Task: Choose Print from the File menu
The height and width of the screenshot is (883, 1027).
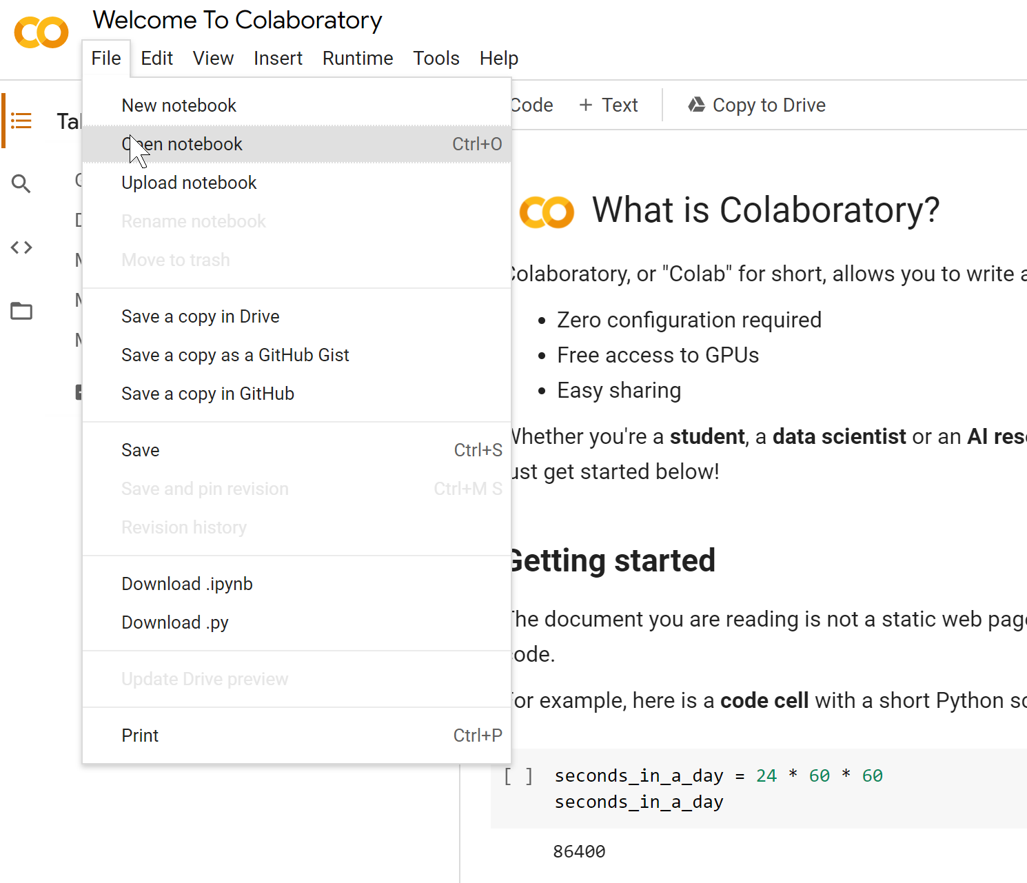Action: pyautogui.click(x=297, y=735)
